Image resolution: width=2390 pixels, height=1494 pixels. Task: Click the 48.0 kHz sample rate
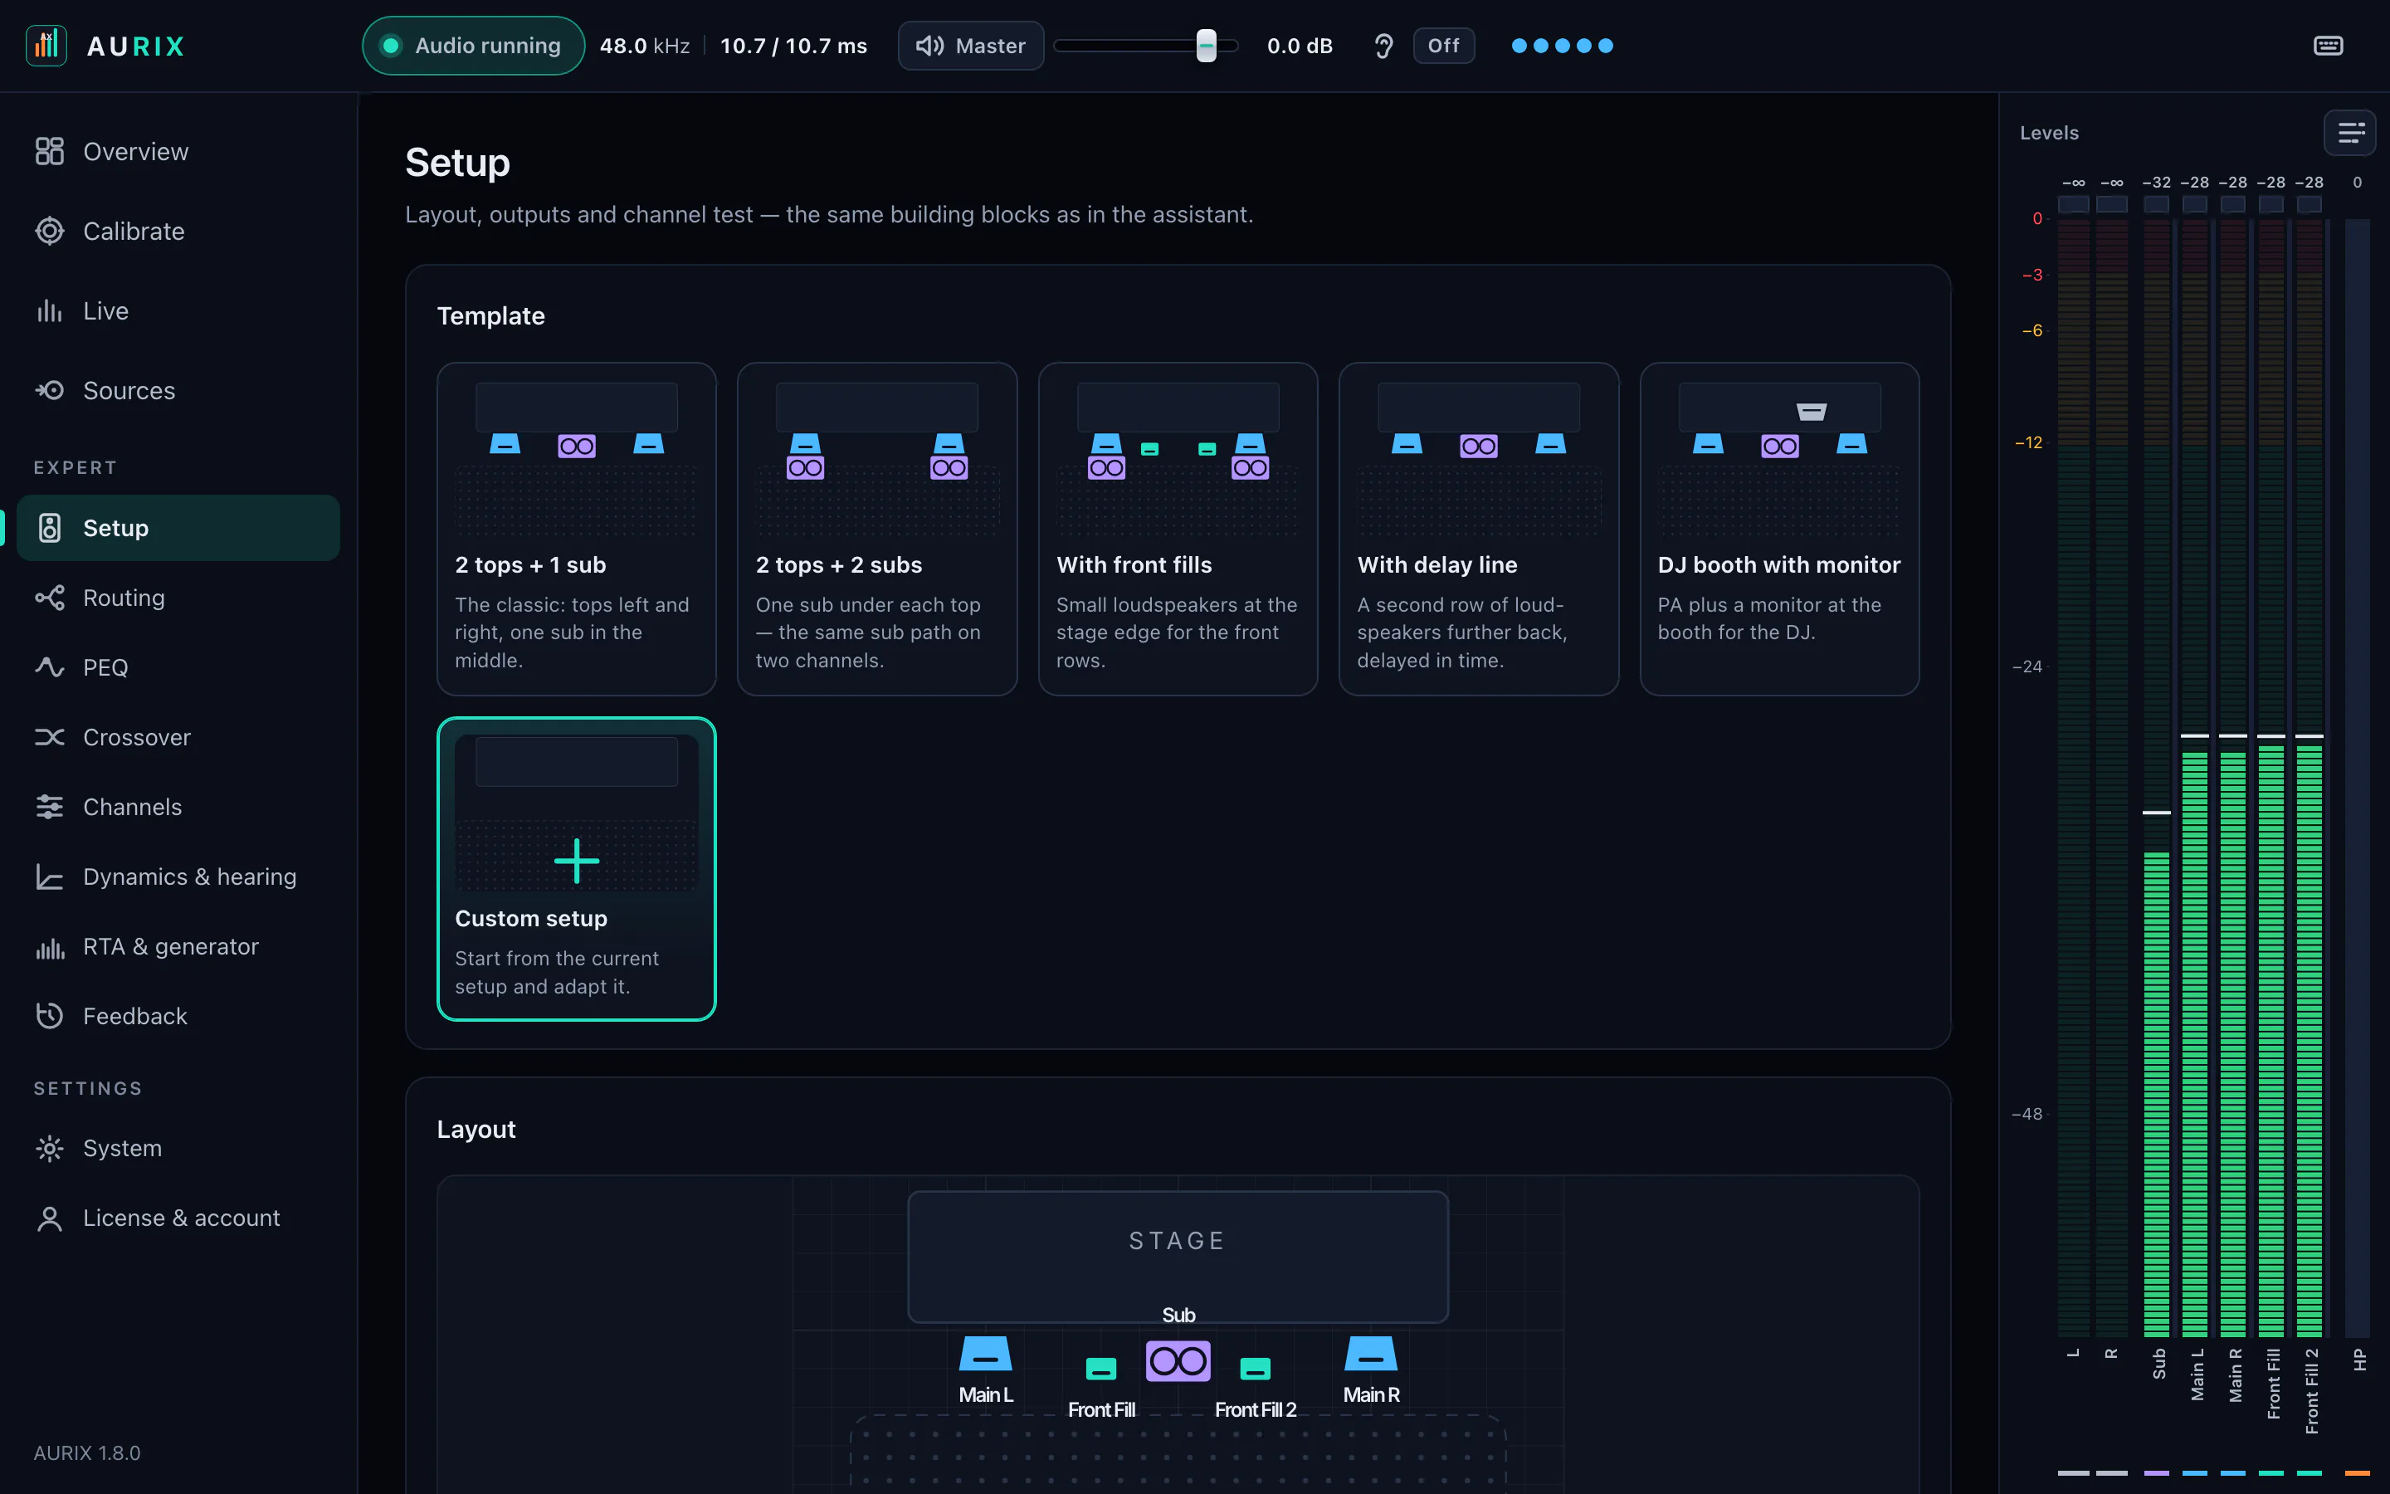pyautogui.click(x=645, y=46)
